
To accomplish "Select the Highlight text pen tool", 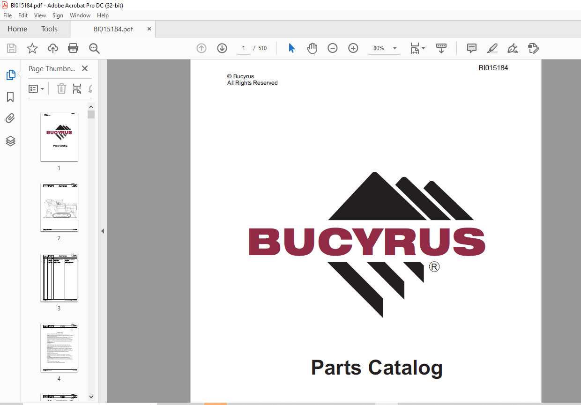I will (492, 48).
